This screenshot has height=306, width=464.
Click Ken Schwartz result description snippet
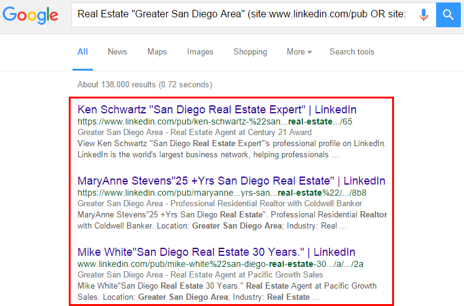point(232,149)
